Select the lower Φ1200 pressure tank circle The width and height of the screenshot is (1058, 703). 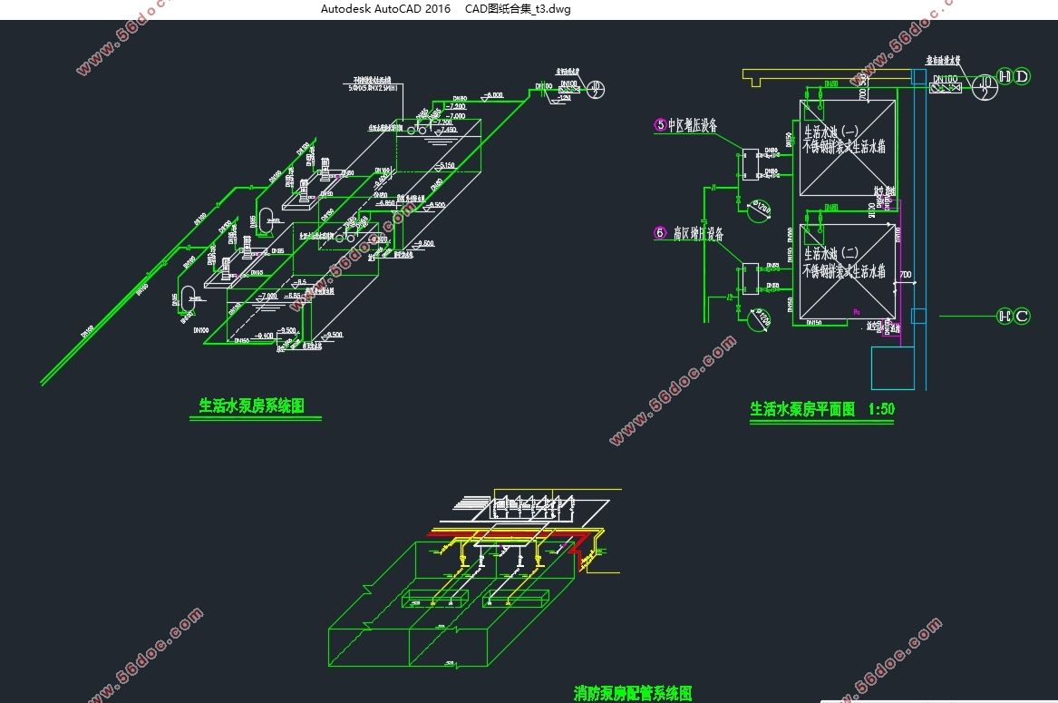pyautogui.click(x=759, y=318)
